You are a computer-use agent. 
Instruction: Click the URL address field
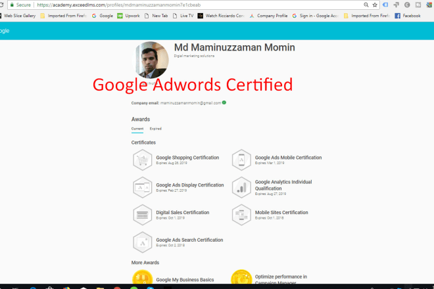coord(194,5)
